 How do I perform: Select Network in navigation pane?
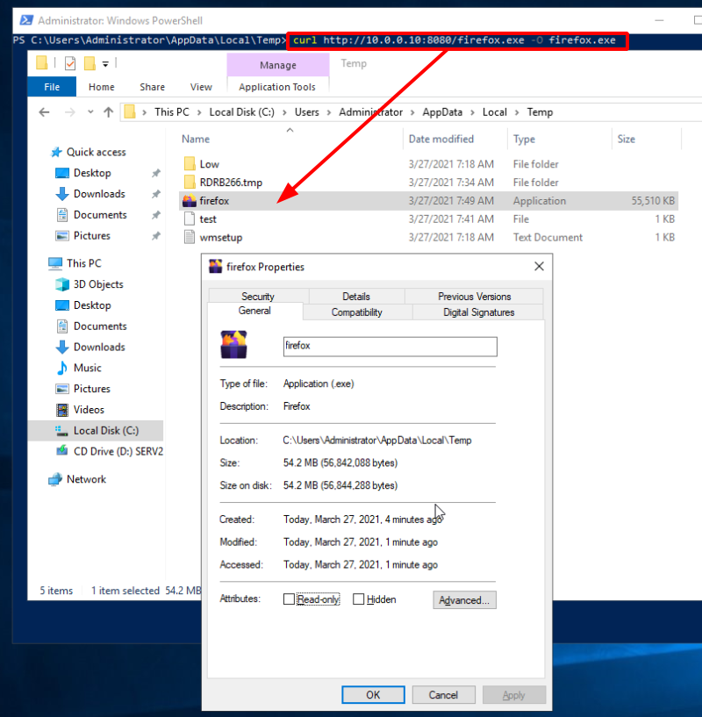coord(86,479)
